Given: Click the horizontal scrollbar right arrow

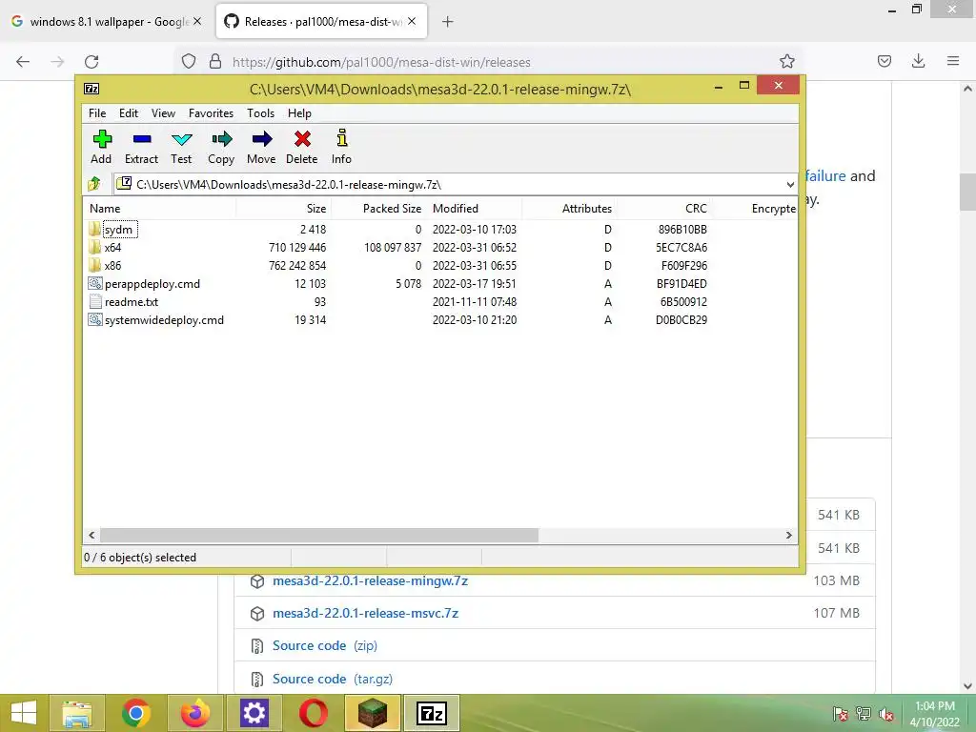Looking at the screenshot, I should pyautogui.click(x=789, y=536).
